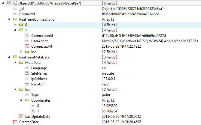201x125 pixels.
Task: Click the date icon beside LastUpdateDate
Action: pyautogui.click(x=21, y=116)
